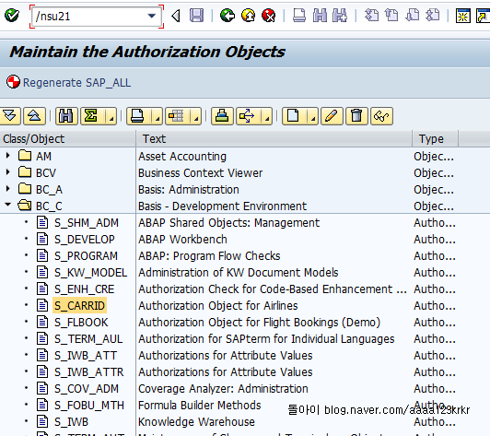Image resolution: width=490 pixels, height=436 pixels.
Task: Select the S_COV_ADM authorization object
Action: (x=87, y=388)
